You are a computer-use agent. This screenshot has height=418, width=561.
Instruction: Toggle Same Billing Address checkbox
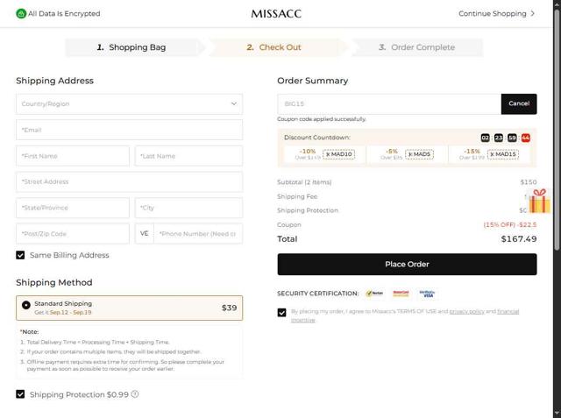(20, 255)
